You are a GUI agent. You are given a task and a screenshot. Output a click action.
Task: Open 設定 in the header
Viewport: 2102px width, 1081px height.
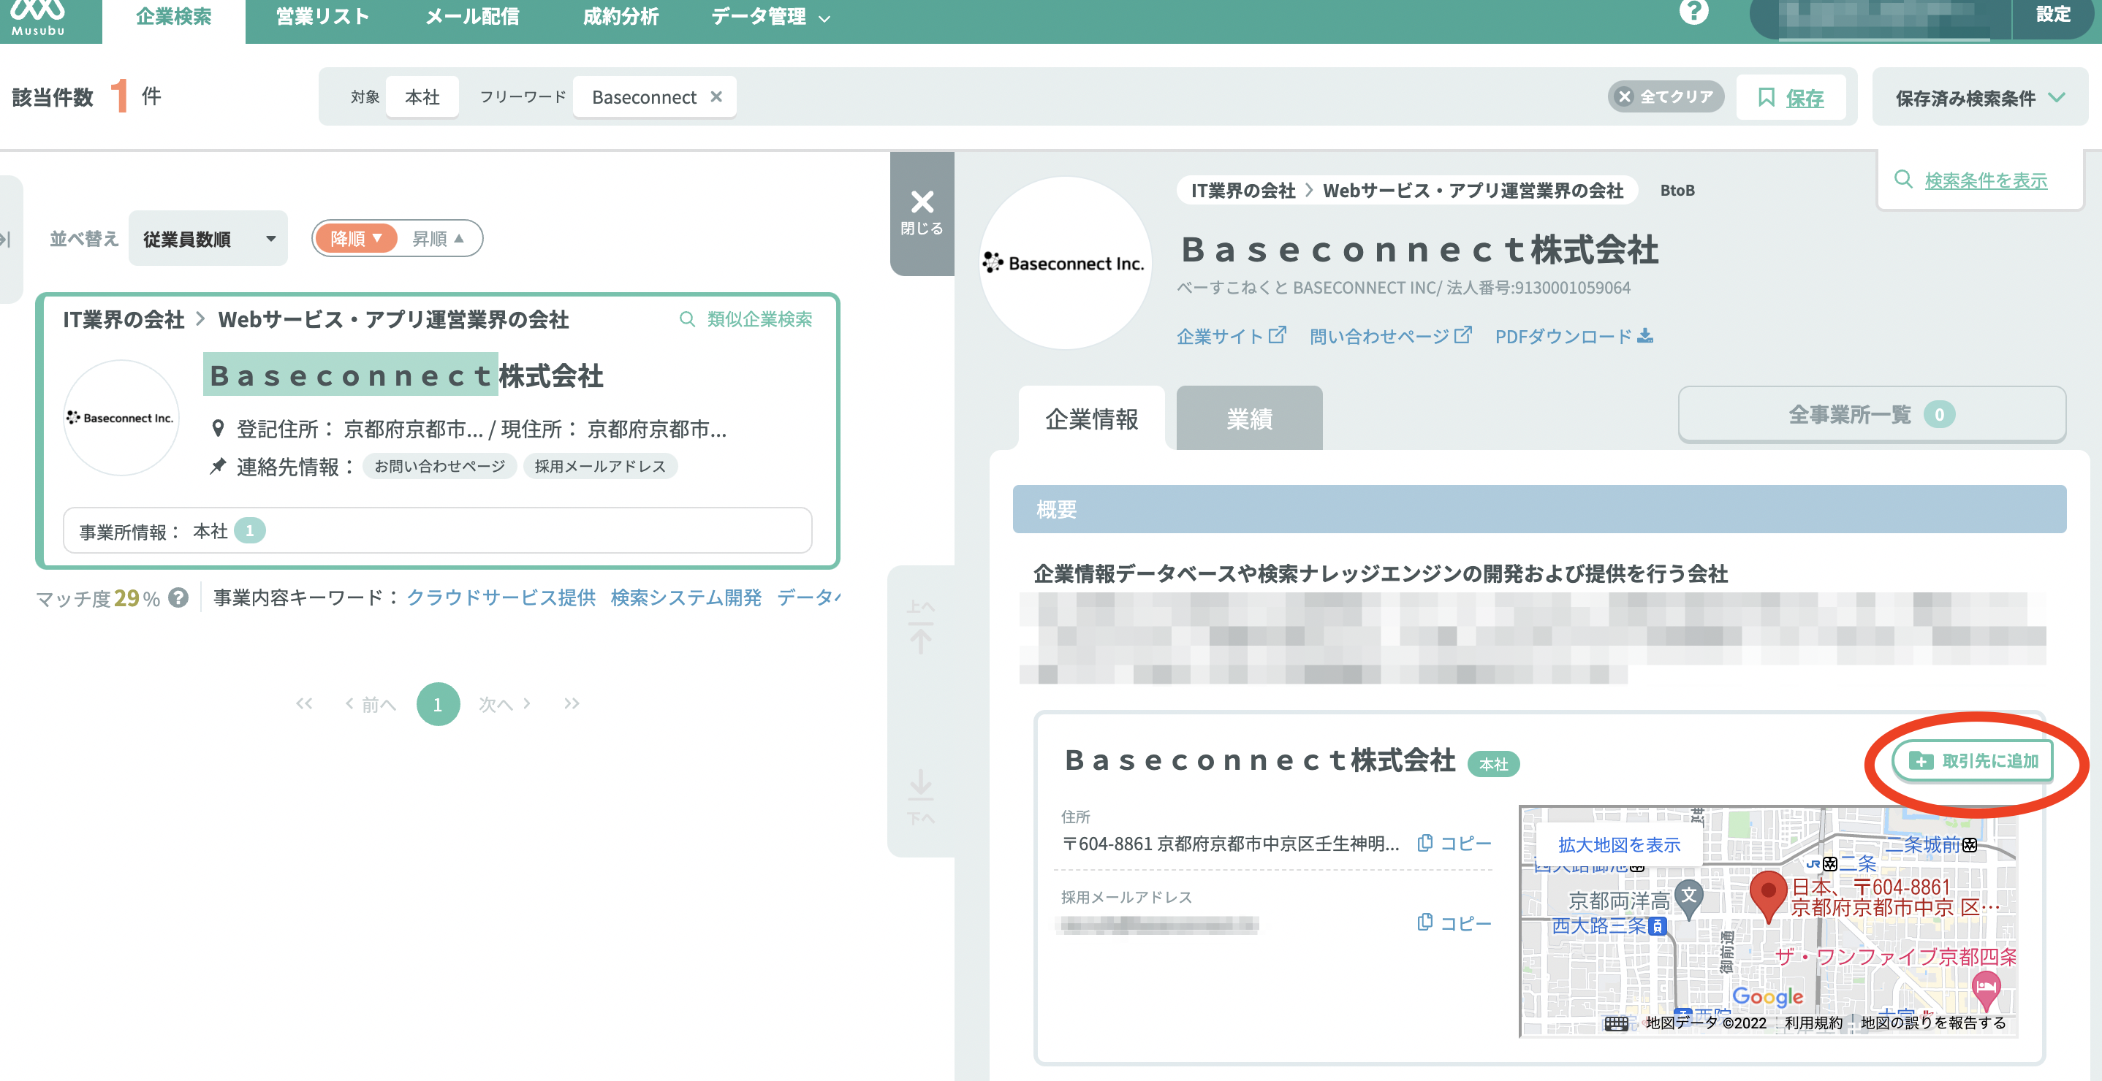tap(2053, 14)
